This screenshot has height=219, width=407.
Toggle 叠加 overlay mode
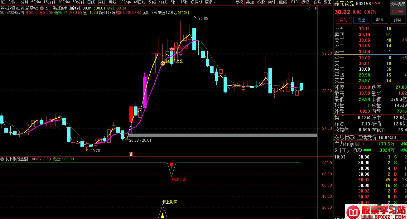tap(250, 2)
